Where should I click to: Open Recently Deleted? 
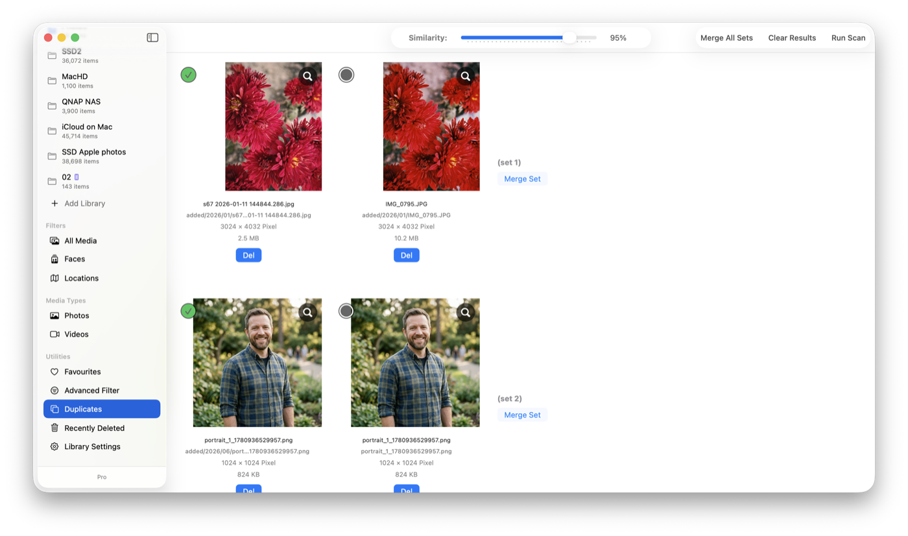tap(102, 428)
